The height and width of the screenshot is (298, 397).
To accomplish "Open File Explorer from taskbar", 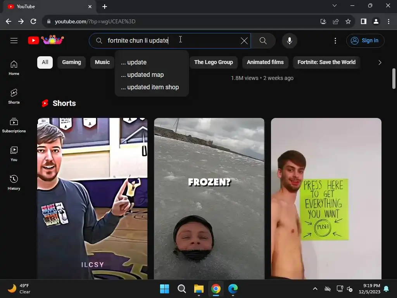I will pos(199,289).
